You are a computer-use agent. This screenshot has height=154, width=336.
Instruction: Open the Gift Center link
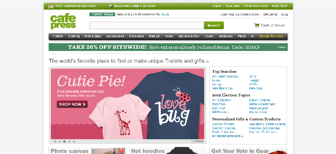[270, 14]
